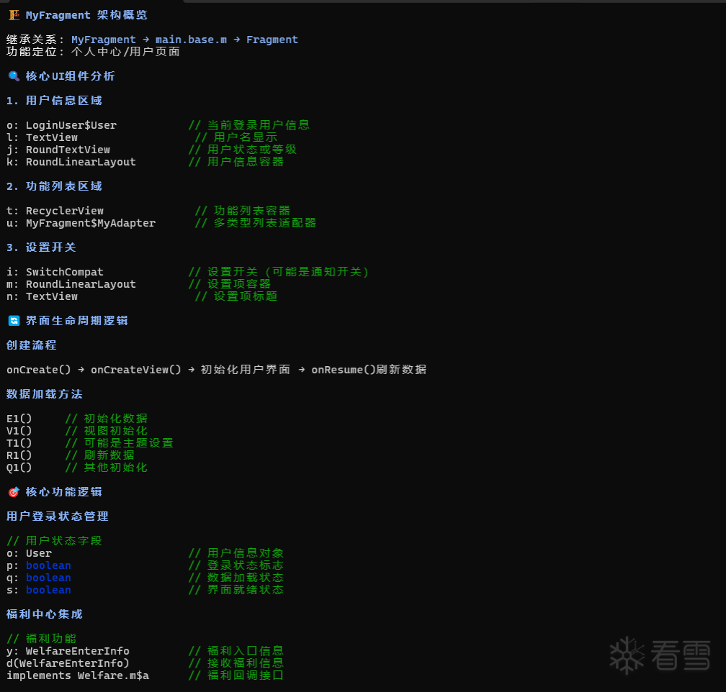Click the 'u: MyFragment$MyAdapter' line
Viewport: 726px width, 692px height.
81,223
